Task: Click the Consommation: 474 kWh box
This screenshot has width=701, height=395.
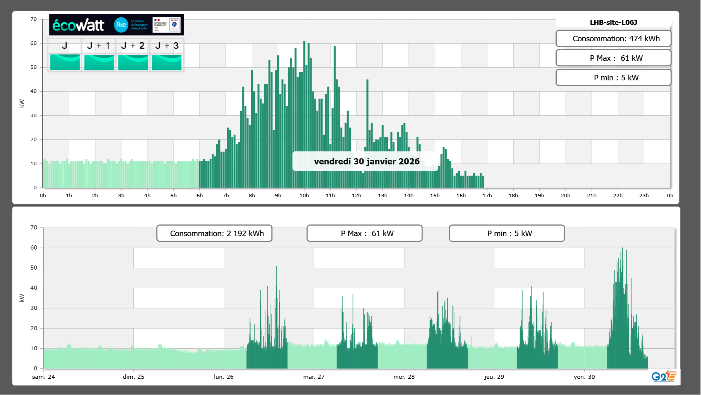Action: coord(613,39)
